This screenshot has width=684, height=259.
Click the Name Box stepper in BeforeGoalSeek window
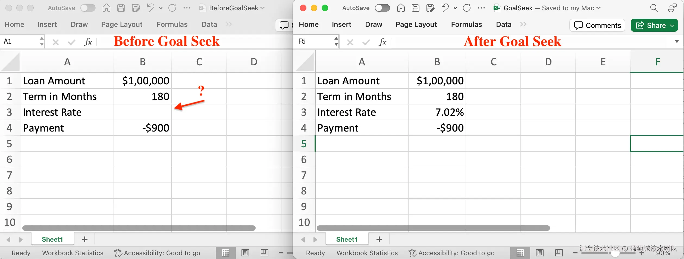(42, 41)
